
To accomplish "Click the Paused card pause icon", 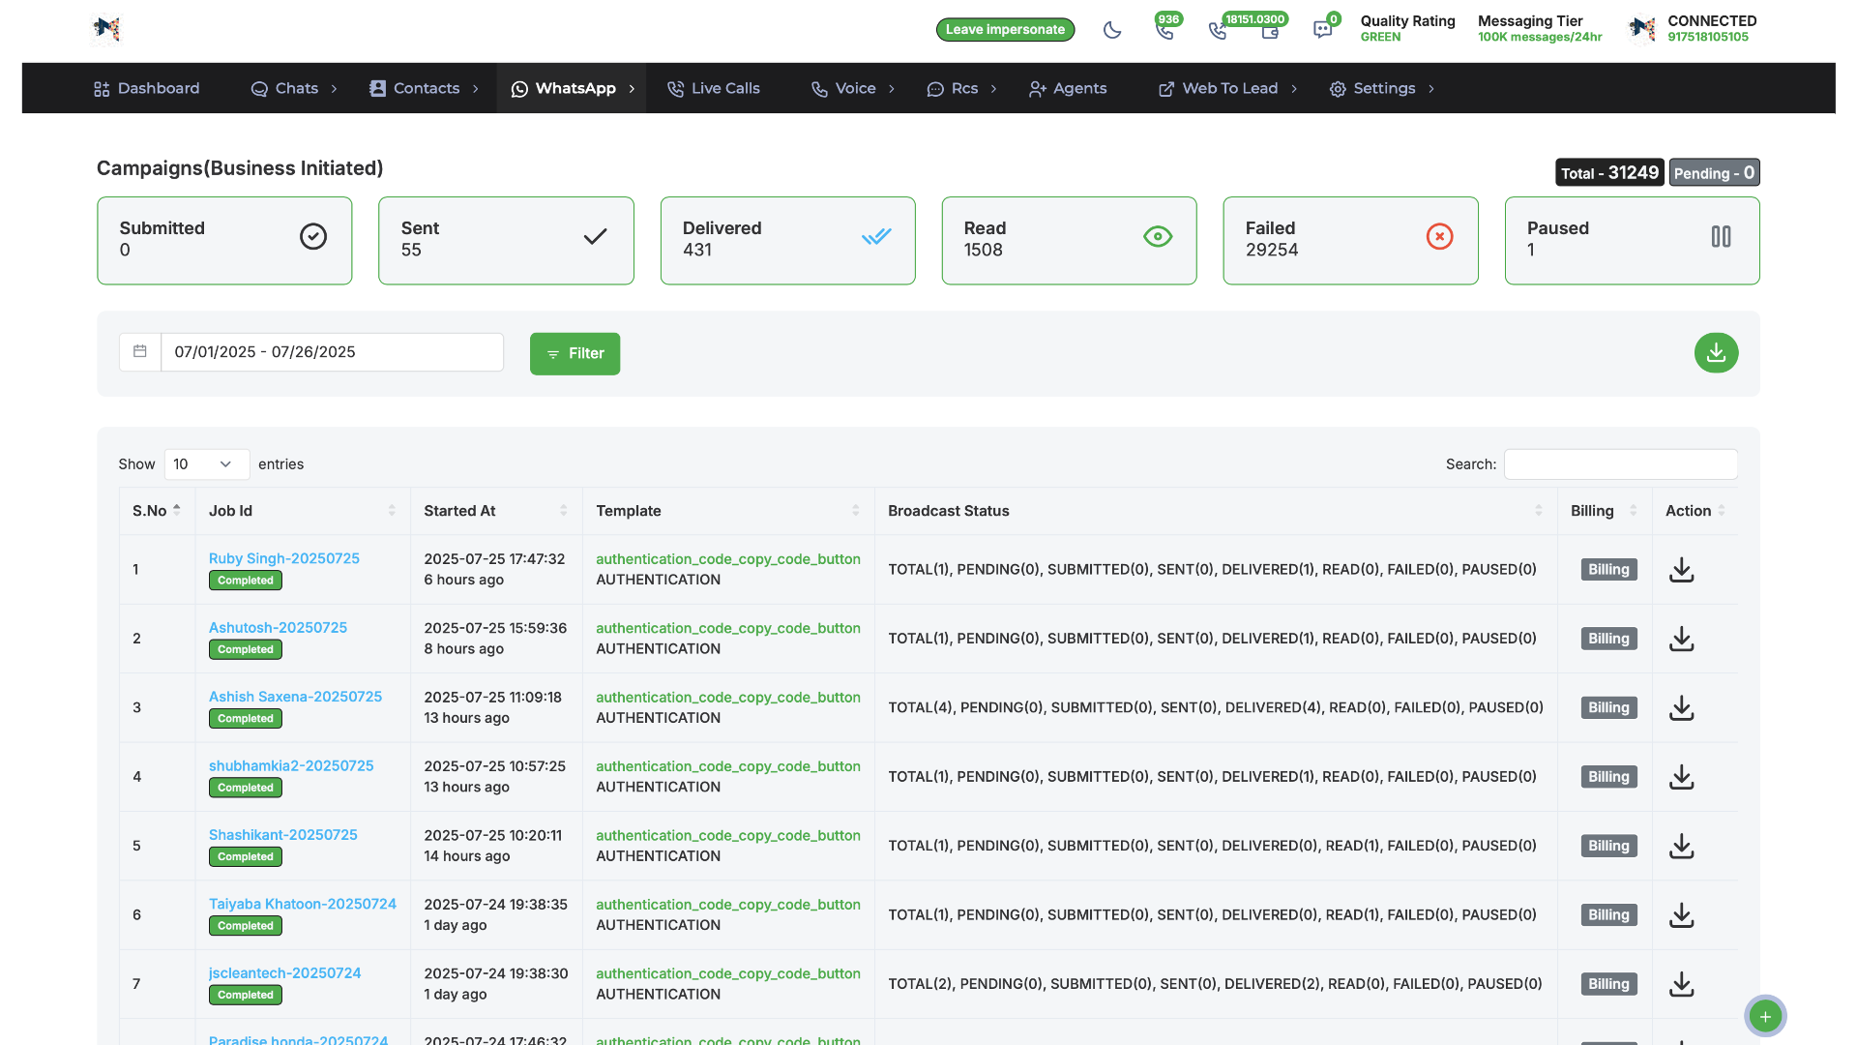I will coord(1721,237).
